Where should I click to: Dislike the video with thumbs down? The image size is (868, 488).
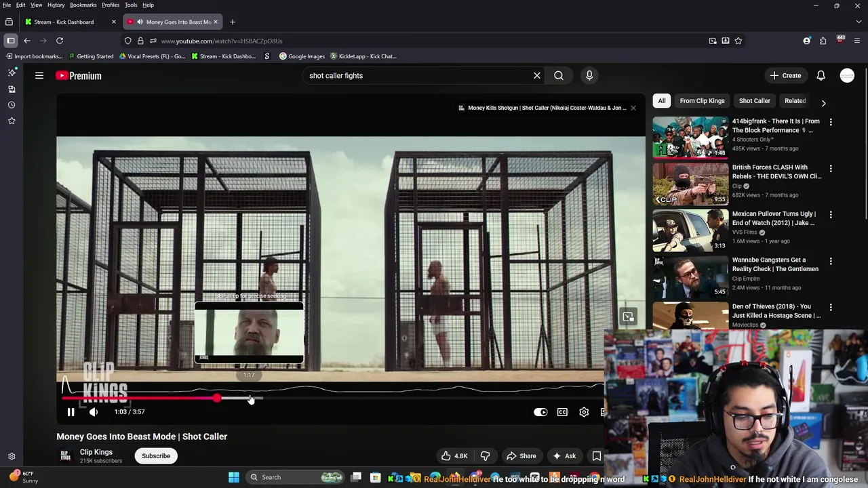pyautogui.click(x=485, y=456)
